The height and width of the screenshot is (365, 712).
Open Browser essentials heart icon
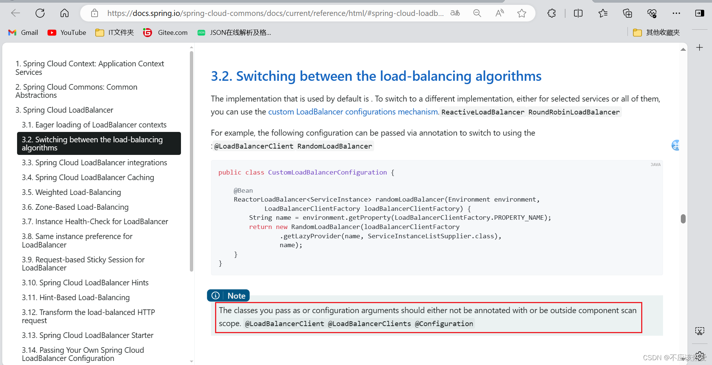pyautogui.click(x=652, y=13)
